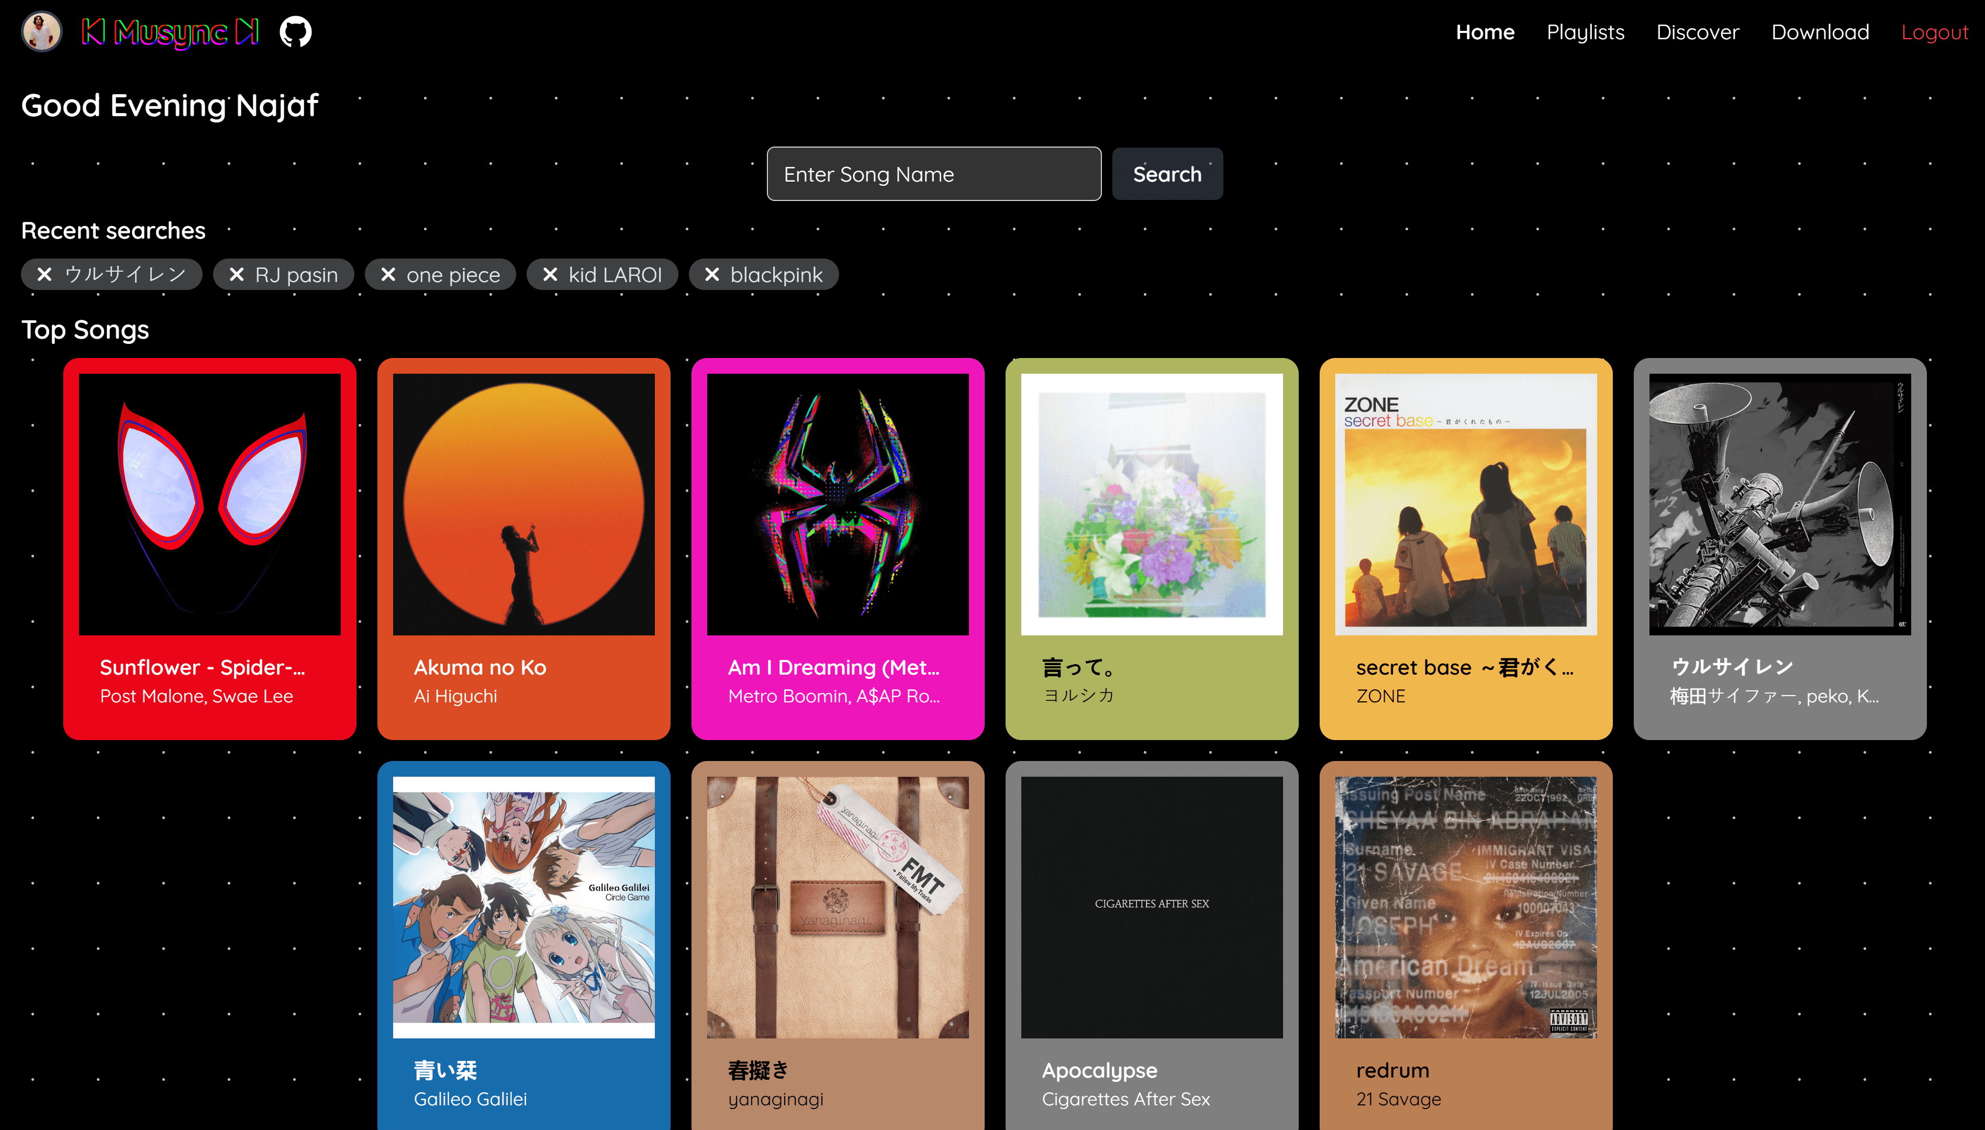Remove the kid LAROI recent search
This screenshot has height=1130, width=1985.
550,275
